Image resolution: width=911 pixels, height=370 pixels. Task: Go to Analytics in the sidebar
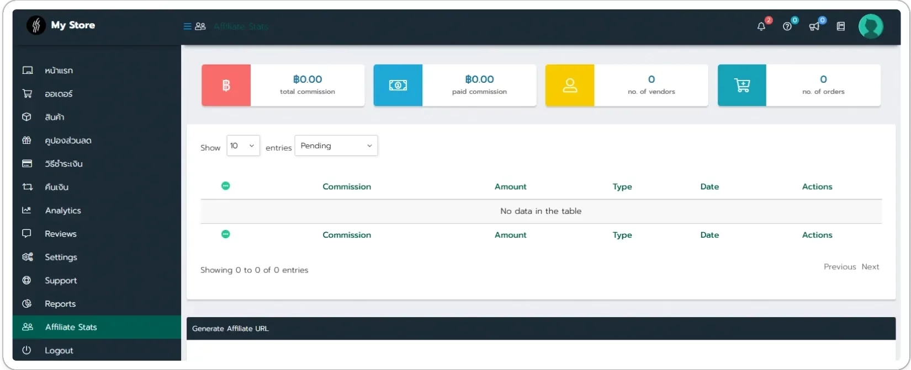(97, 211)
